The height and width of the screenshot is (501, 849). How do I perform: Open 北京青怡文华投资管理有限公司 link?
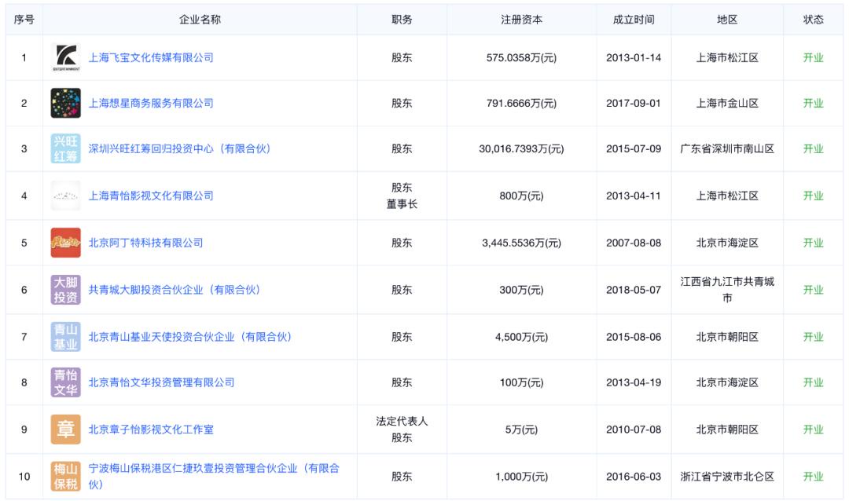(161, 382)
